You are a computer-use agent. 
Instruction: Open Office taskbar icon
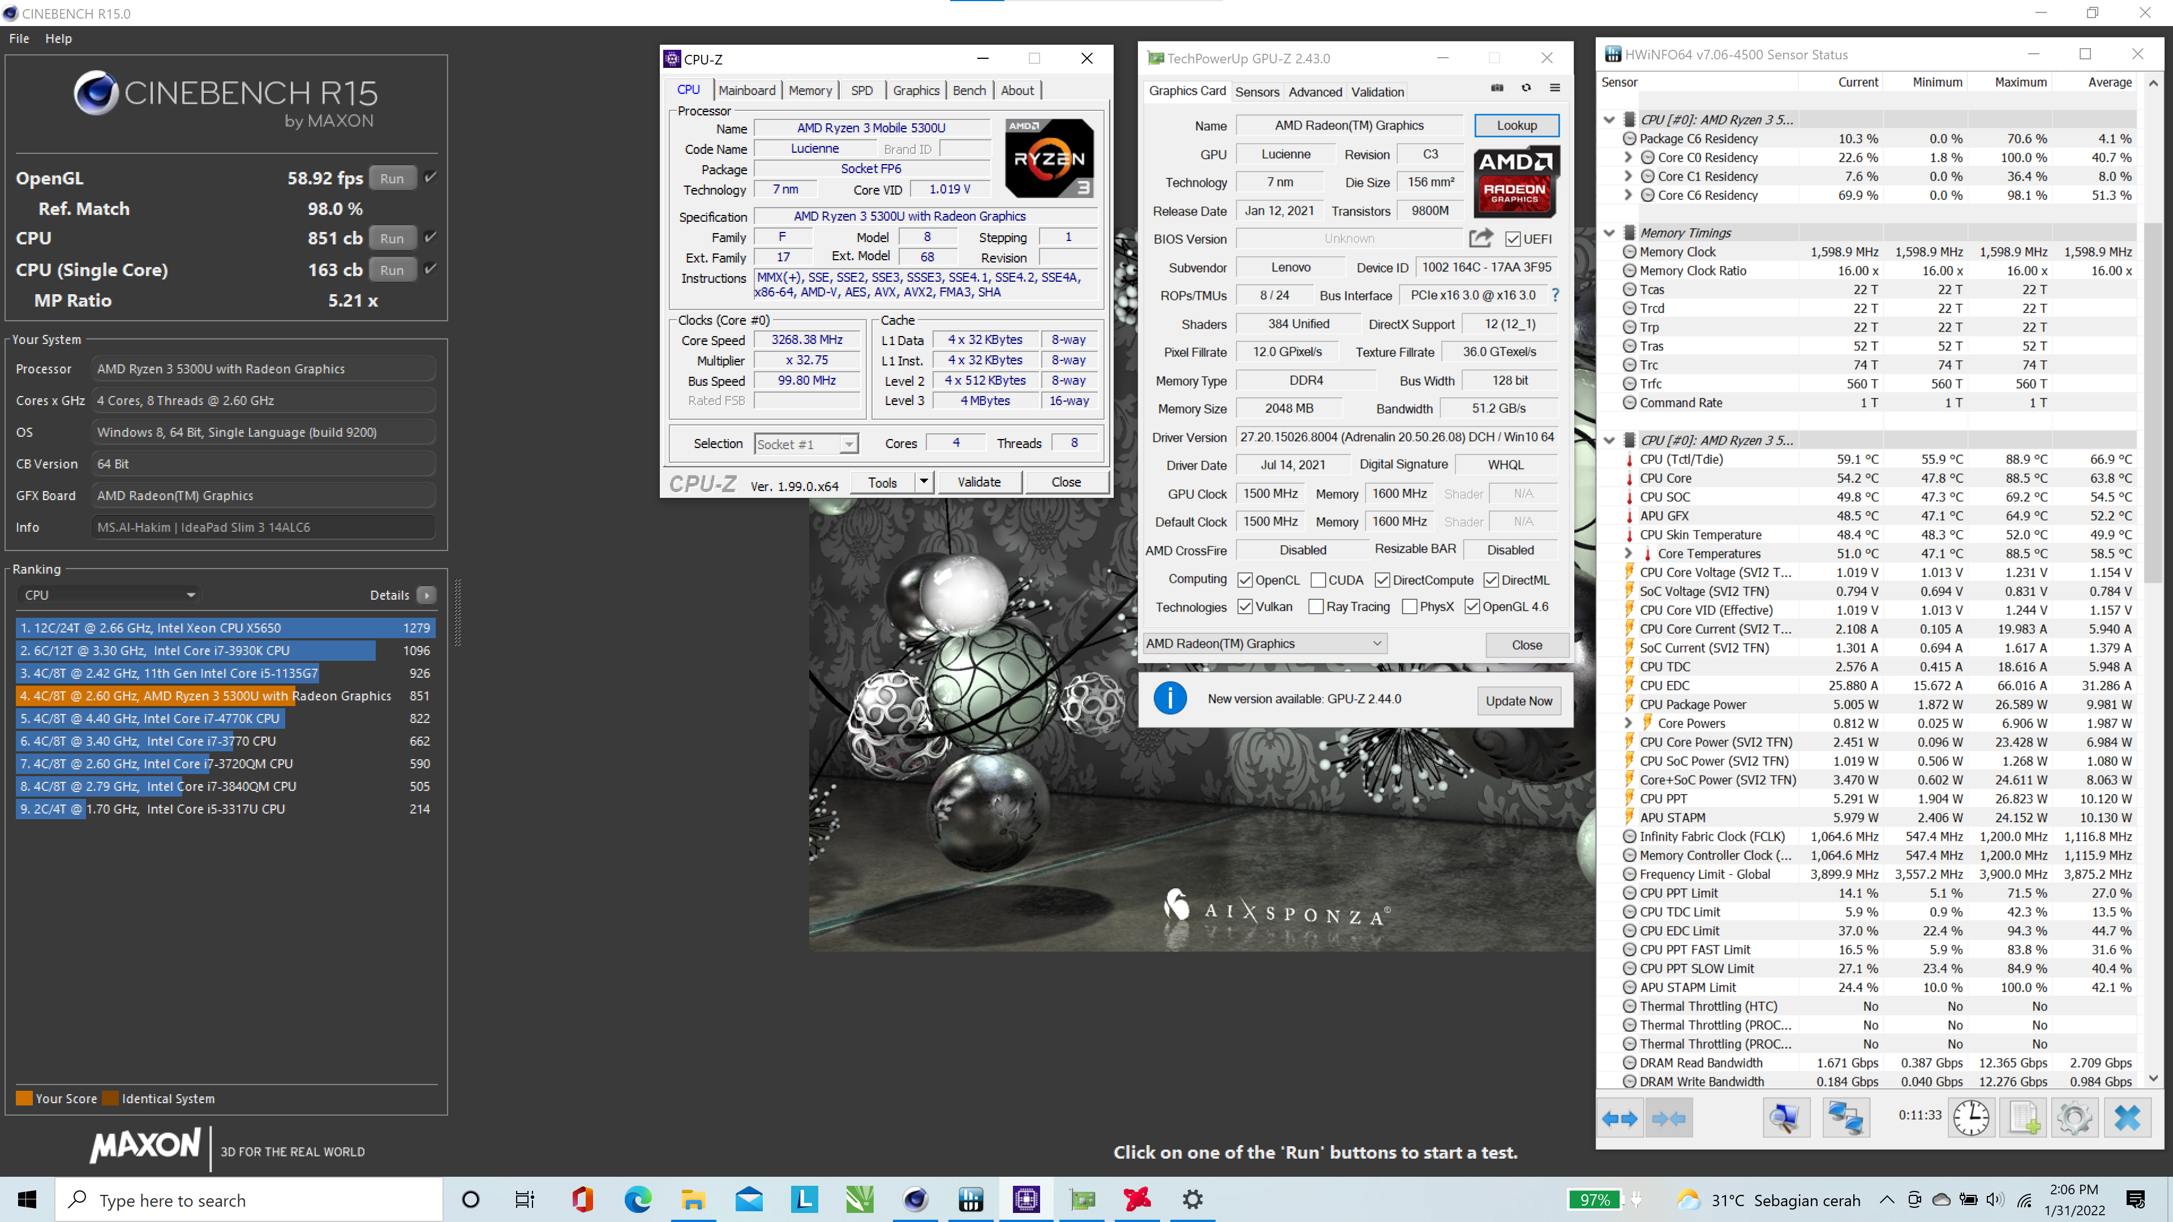(582, 1199)
